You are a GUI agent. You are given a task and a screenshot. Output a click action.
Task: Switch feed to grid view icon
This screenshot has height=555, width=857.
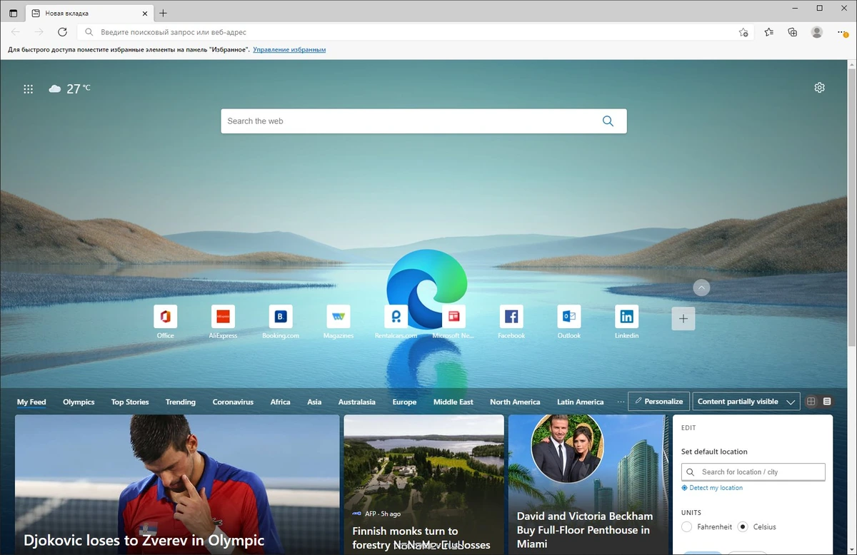(811, 402)
